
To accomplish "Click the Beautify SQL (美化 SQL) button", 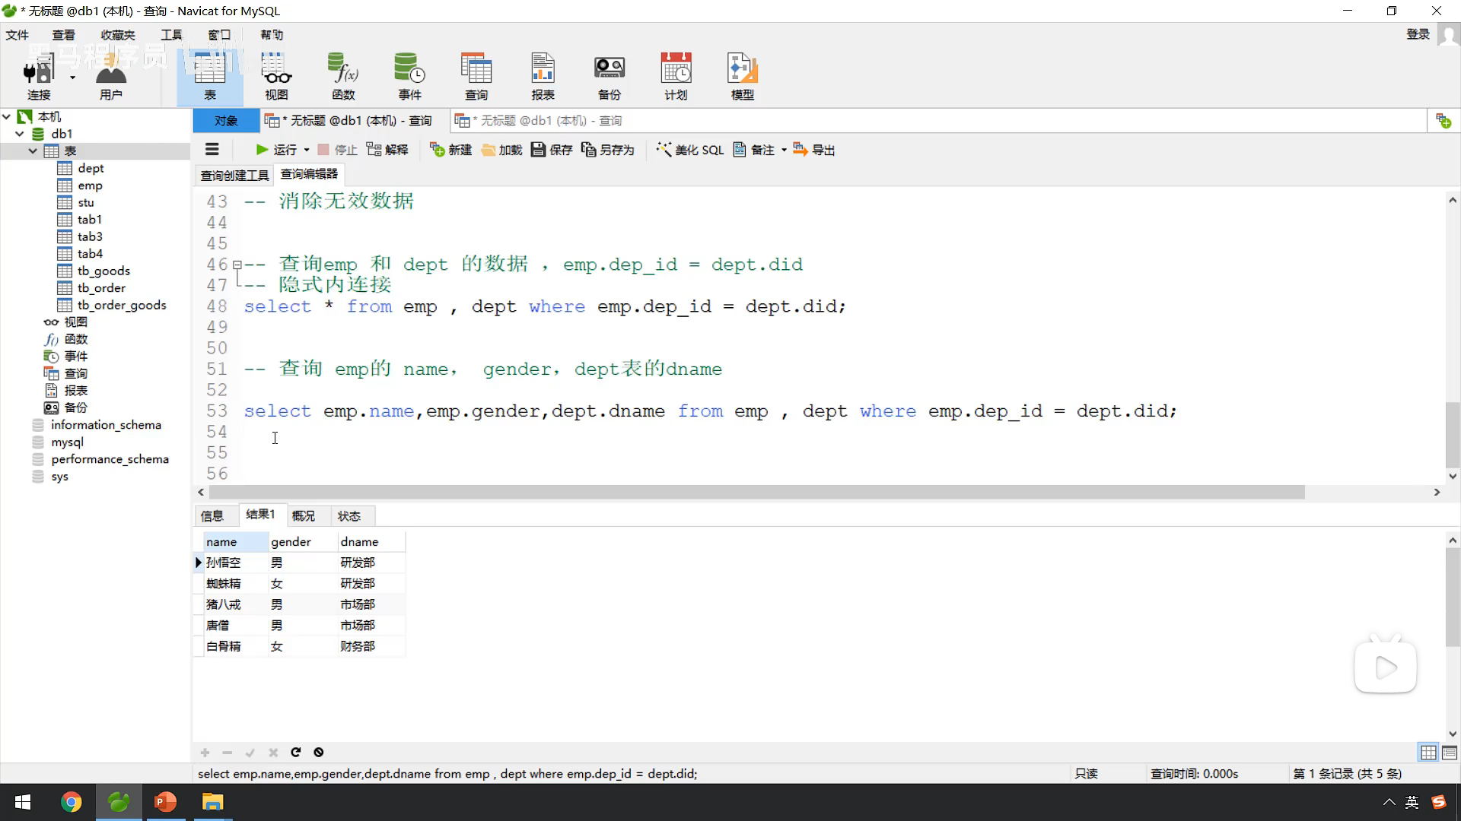I will point(690,150).
